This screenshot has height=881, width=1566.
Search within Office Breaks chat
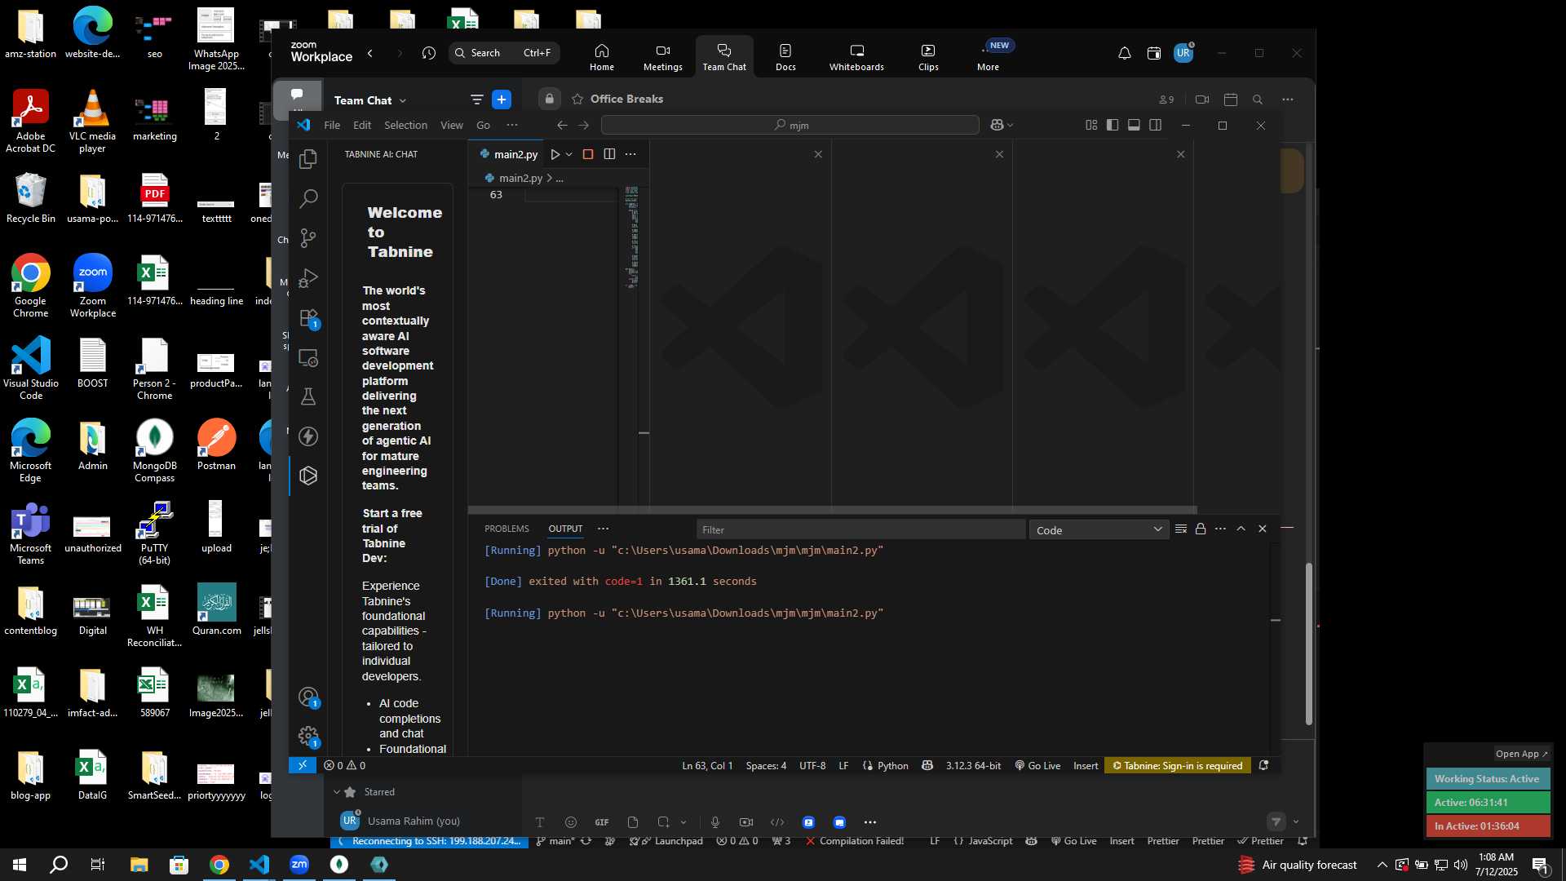(1258, 100)
